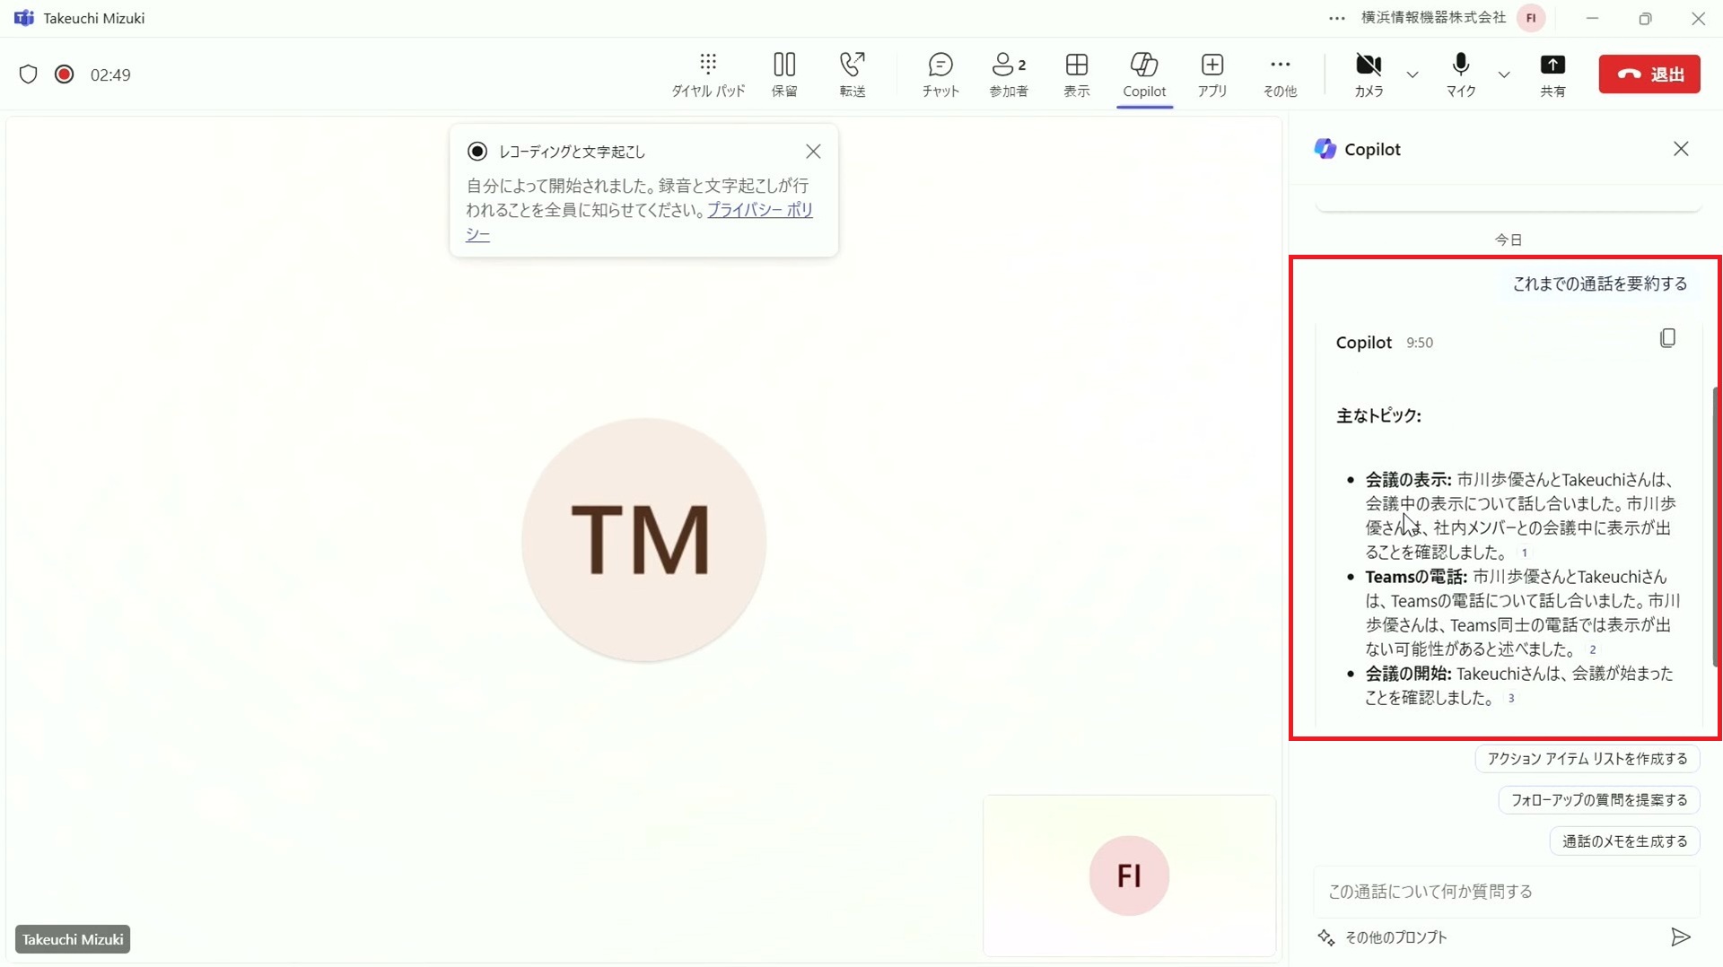Open the title bar ellipsis settings menu
This screenshot has height=967, width=1723.
[x=1337, y=18]
